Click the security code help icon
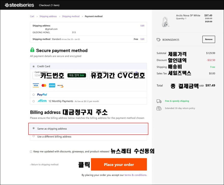 pyautogui.click(x=136, y=72)
